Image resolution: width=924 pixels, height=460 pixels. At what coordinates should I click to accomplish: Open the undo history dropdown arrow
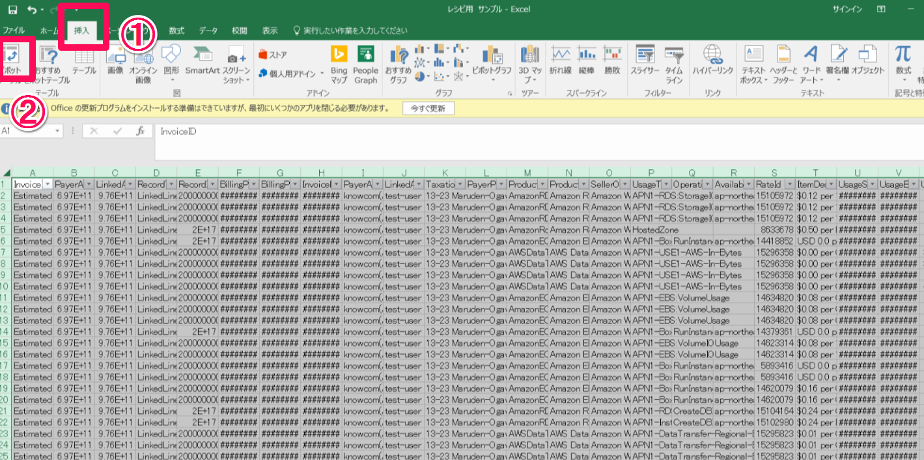coord(42,10)
